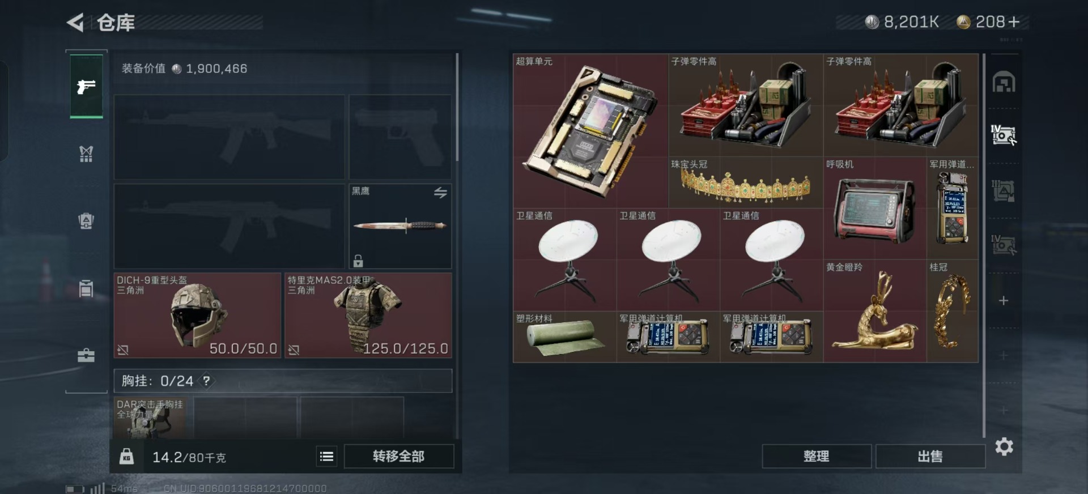Open the briefcase secure container sidebar tab
This screenshot has height=494, width=1088.
(86, 356)
